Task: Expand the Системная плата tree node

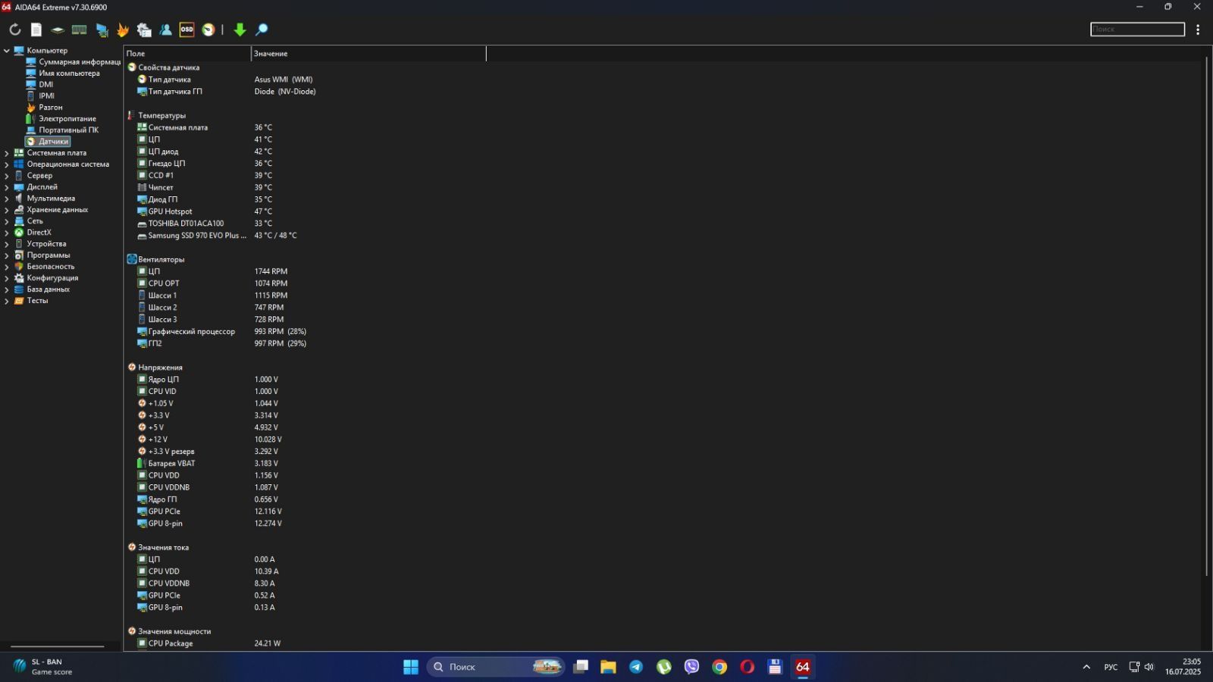Action: pos(7,153)
